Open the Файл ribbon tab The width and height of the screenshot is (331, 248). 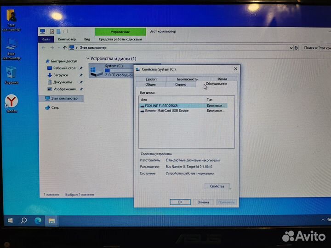point(46,39)
